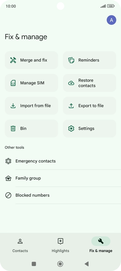Switch to the Contacts tab

click(x=20, y=245)
